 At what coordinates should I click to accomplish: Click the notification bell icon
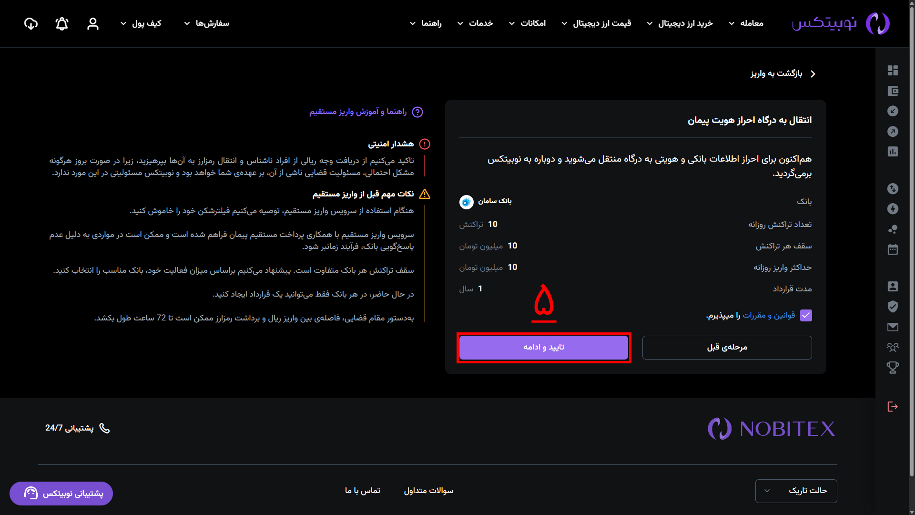62,23
